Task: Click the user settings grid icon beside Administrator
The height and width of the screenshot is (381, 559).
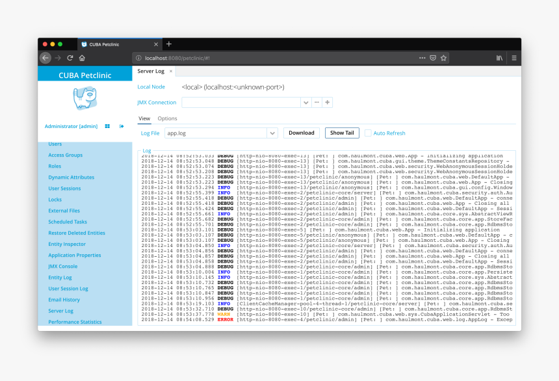Action: coord(107,126)
